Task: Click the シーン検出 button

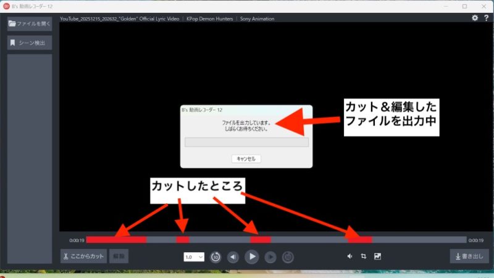Action: 30,43
